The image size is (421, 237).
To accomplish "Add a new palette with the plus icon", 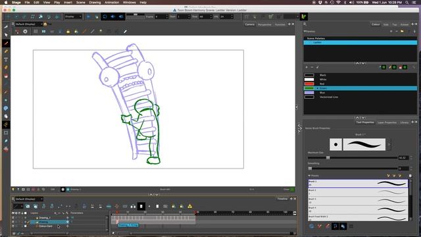I will [x=391, y=32].
